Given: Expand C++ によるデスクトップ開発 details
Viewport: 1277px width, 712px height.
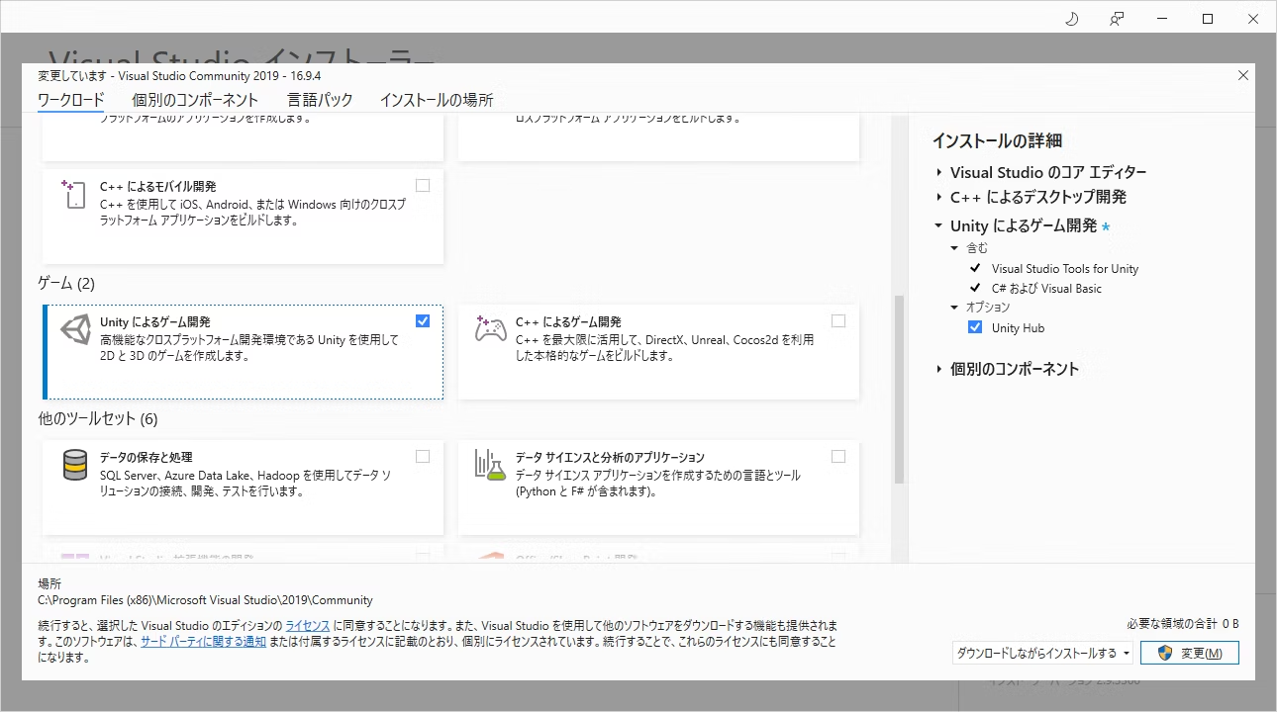Looking at the screenshot, I should click(x=938, y=197).
